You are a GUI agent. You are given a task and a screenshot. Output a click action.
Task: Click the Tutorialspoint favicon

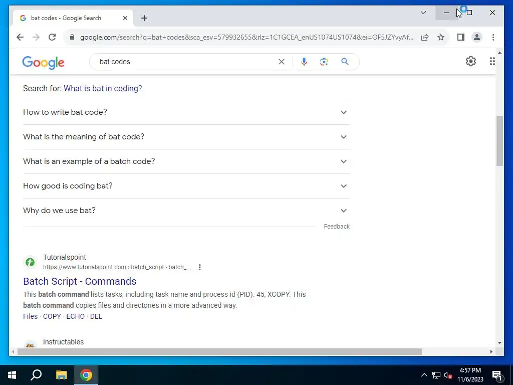pyautogui.click(x=30, y=262)
